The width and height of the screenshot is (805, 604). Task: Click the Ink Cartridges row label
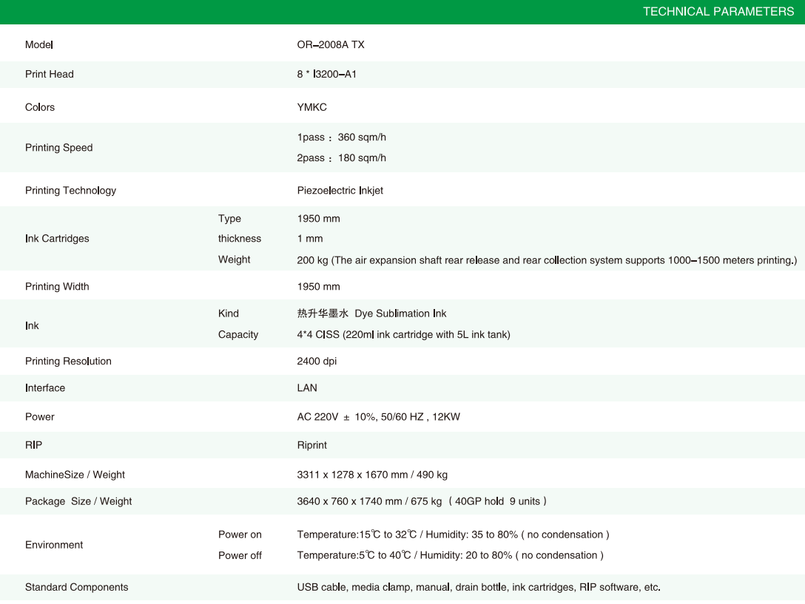click(57, 239)
